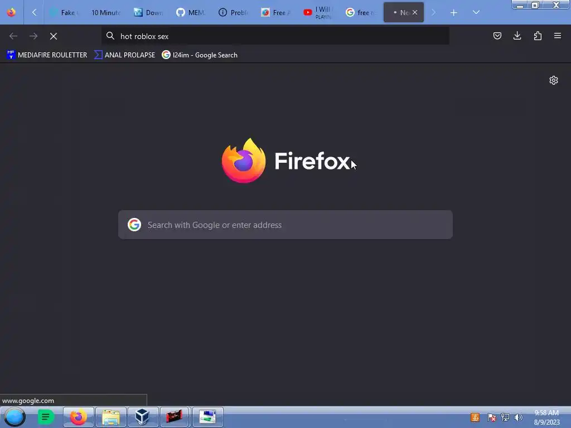This screenshot has height=428, width=571.
Task: Open a new tab with plus button
Action: [x=454, y=13]
